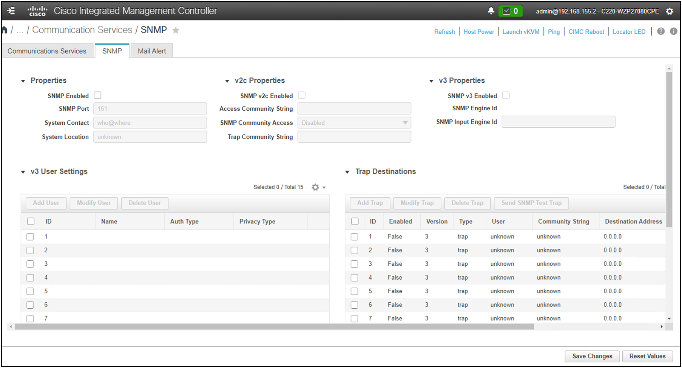Click the SNMP Port field

150,108
